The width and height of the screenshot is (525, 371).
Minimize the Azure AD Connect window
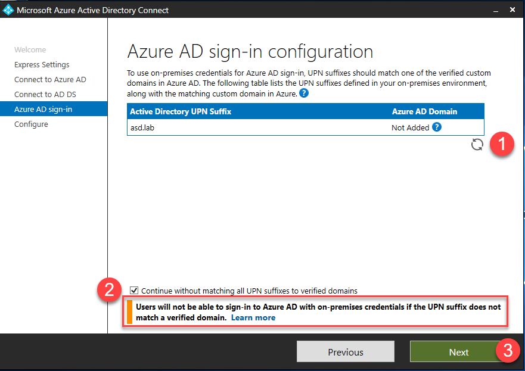(x=494, y=10)
